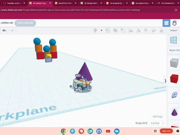The width and height of the screenshot is (180, 135).
Task: Click the Sign out button
Action: click(166, 131)
